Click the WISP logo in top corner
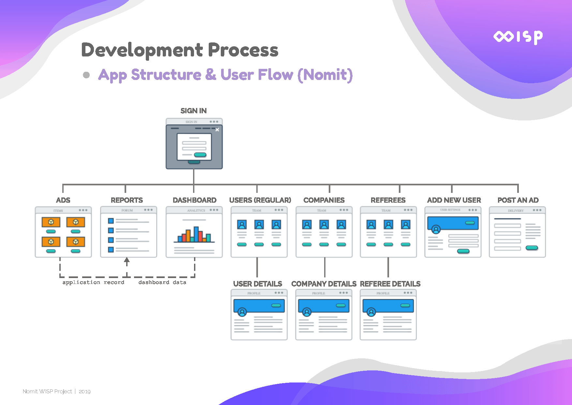This screenshot has height=405, width=572. point(518,37)
